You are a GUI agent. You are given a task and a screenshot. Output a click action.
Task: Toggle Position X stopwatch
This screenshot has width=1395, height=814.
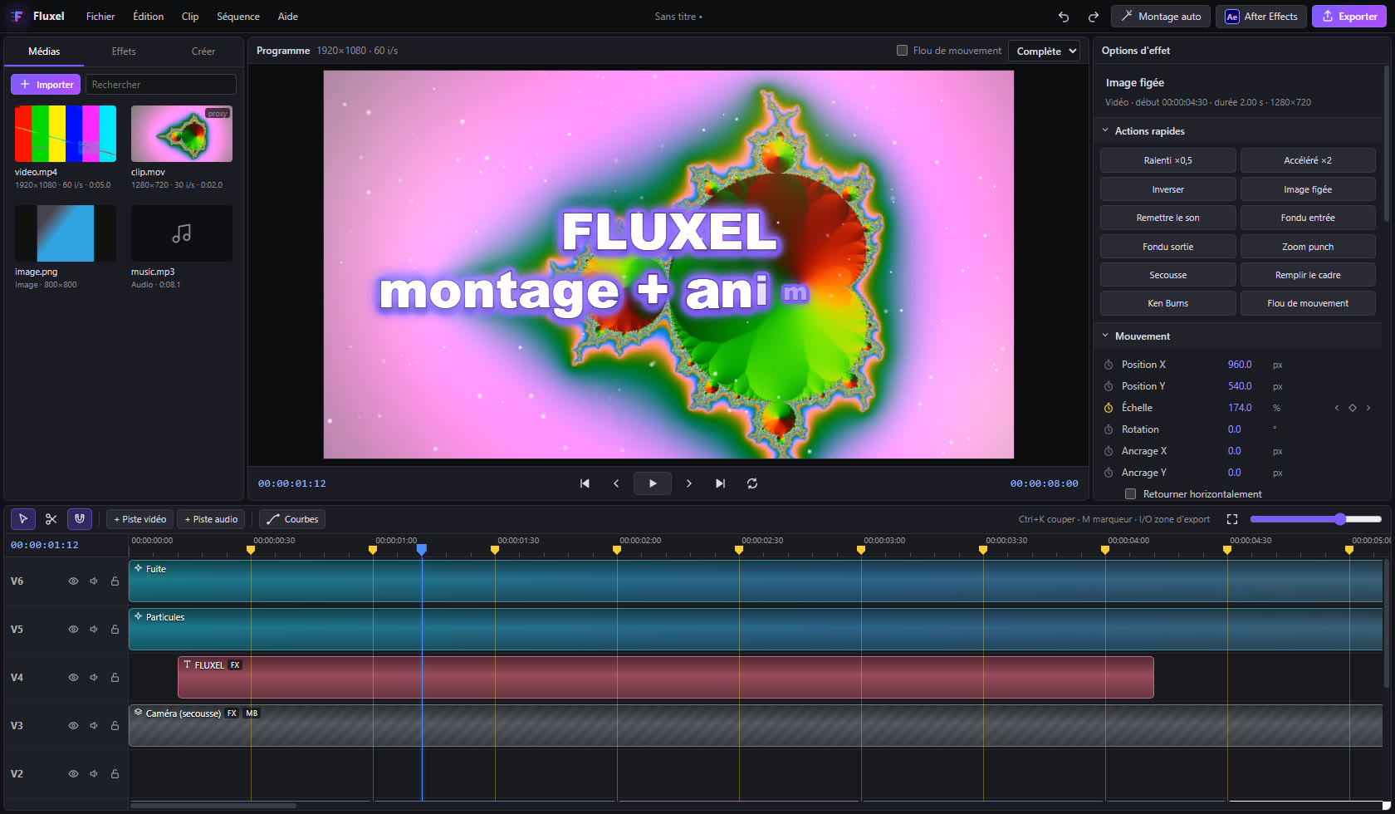pos(1109,365)
